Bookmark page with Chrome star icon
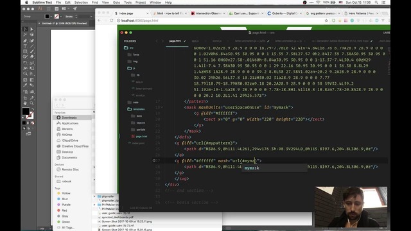 [326, 21]
